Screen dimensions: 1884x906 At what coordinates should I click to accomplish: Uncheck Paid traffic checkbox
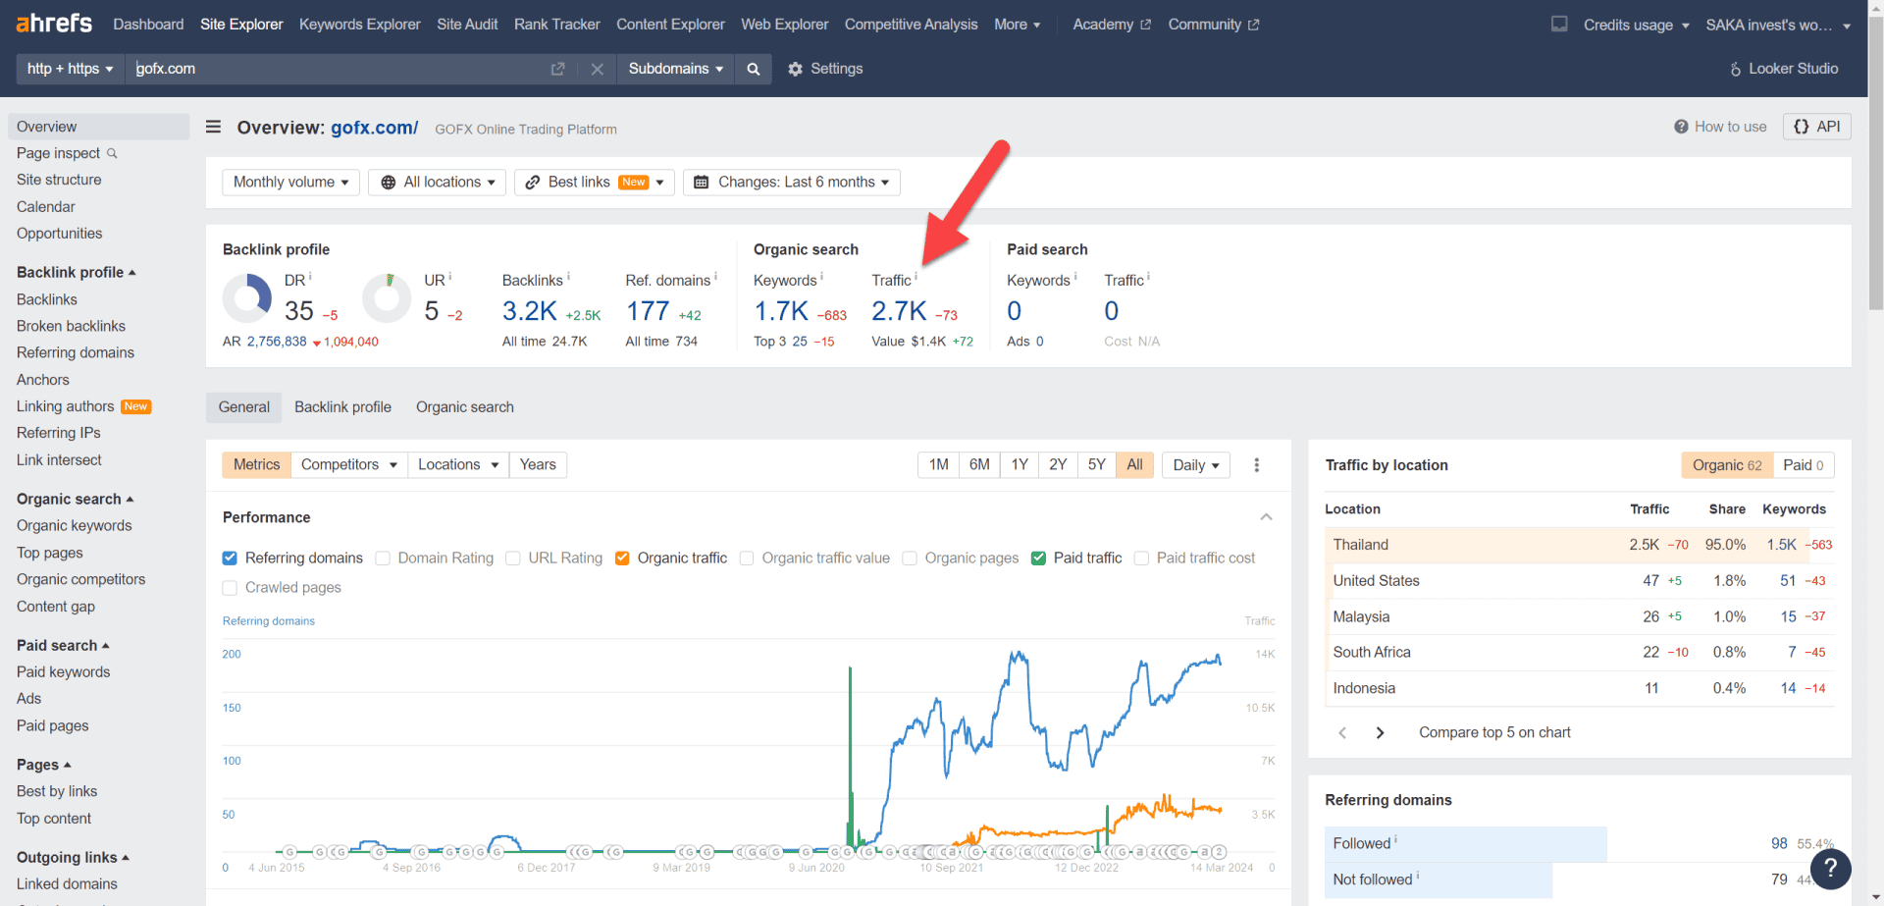pyautogui.click(x=1038, y=558)
